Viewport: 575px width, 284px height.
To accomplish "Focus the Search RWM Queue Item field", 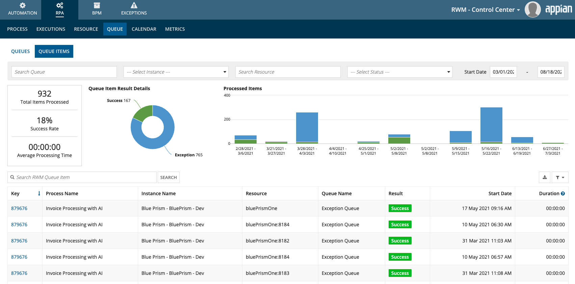I will 82,177.
